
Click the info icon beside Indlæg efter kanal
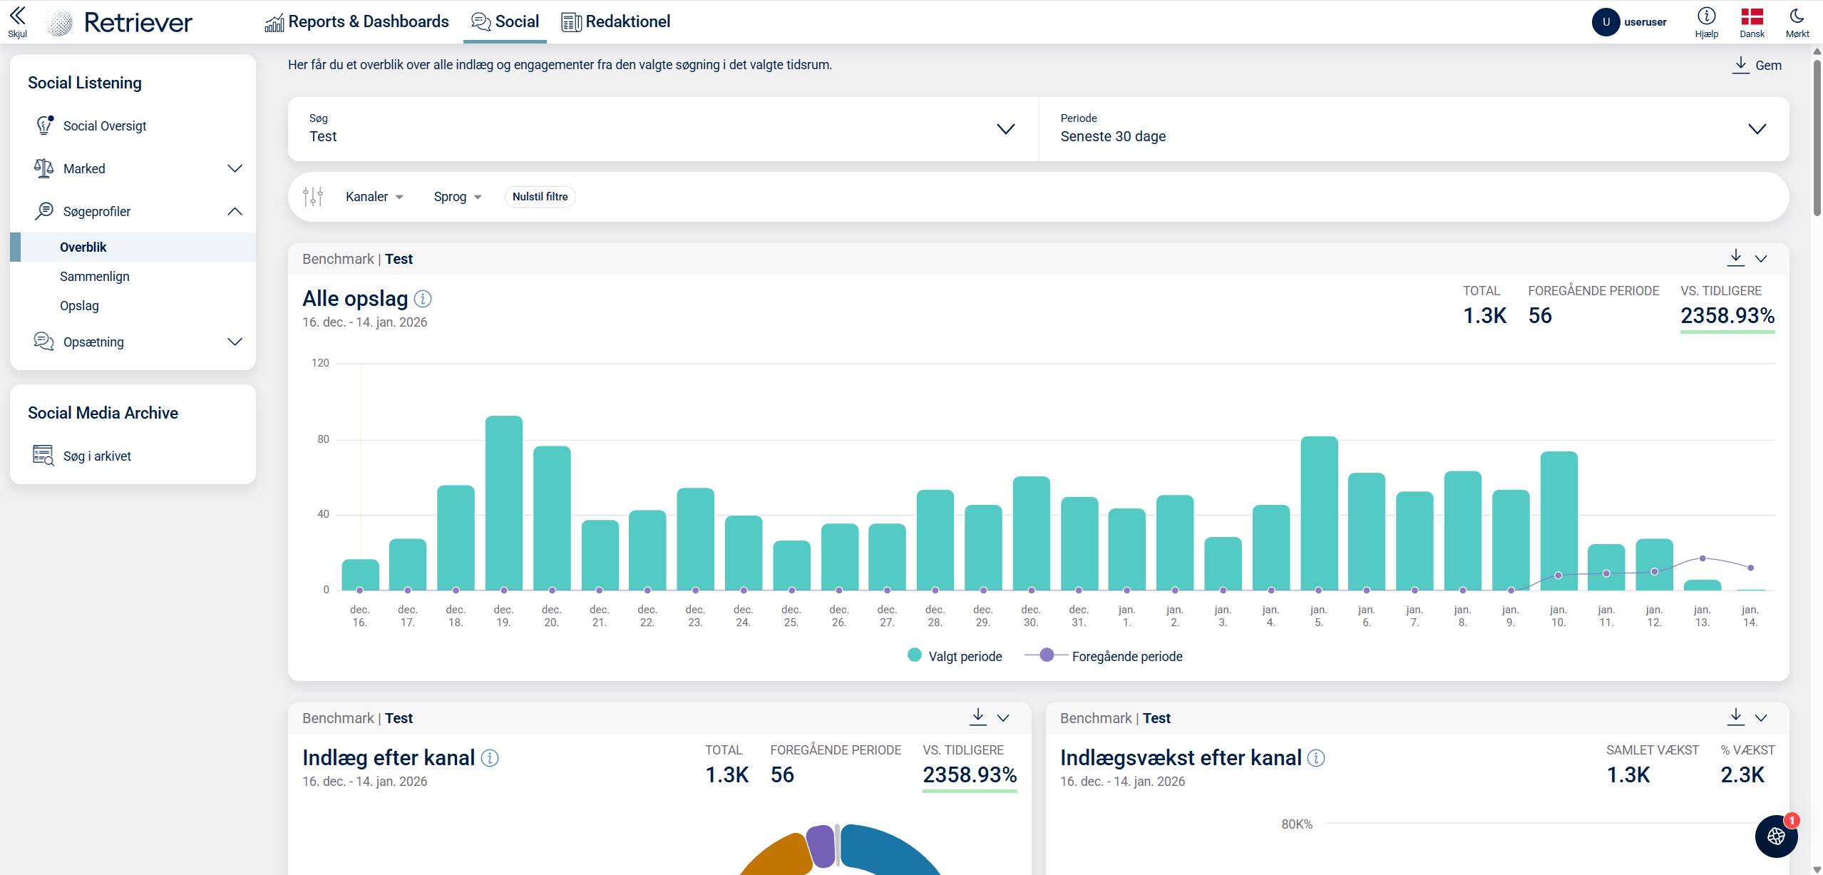[x=490, y=758]
